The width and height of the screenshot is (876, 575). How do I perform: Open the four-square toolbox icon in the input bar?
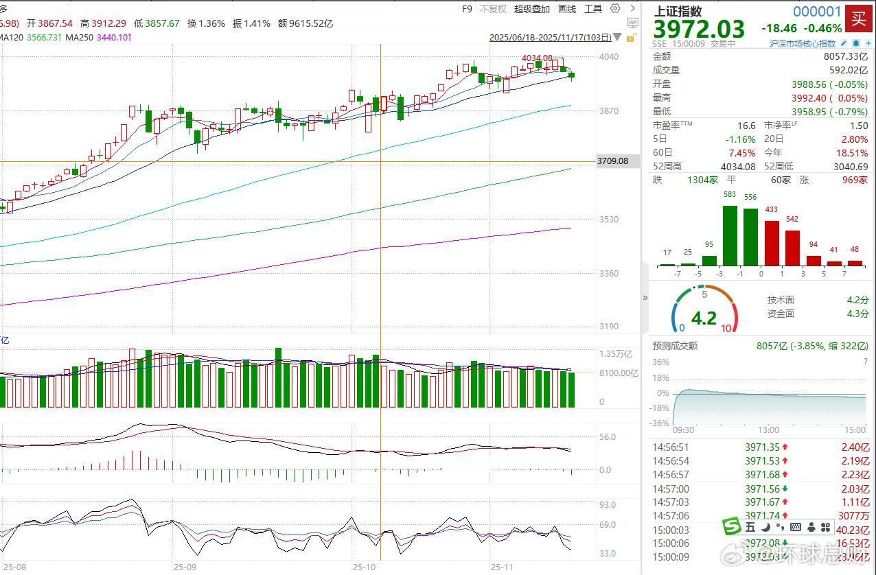(825, 527)
